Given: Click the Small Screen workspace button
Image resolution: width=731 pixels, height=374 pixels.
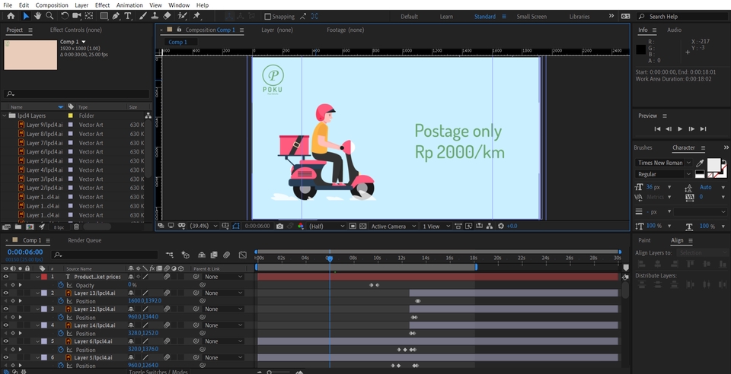Looking at the screenshot, I should pos(531,17).
